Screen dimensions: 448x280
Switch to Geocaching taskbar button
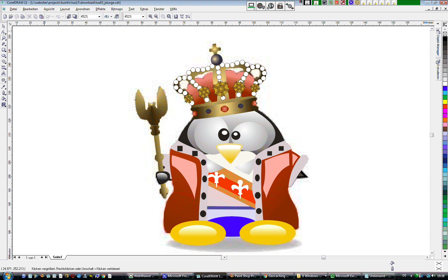(277, 276)
